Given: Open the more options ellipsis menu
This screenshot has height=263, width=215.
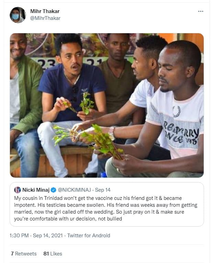Looking at the screenshot, I should pyautogui.click(x=201, y=11).
